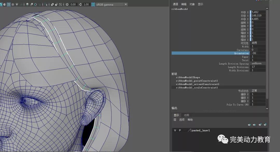280x152 pixels.
Task: Toggle P playback box of pasted_layer1
Action: tap(180, 130)
